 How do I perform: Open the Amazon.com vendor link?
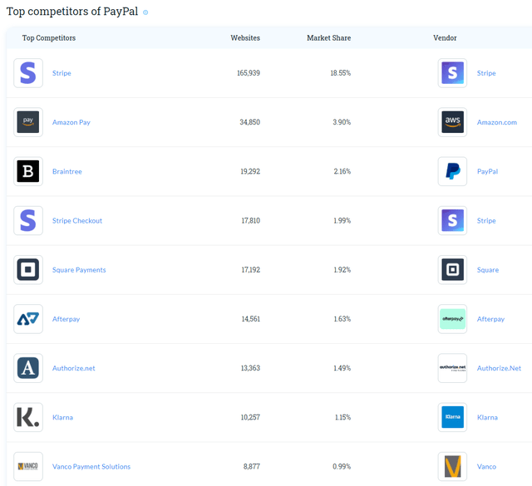[x=497, y=122]
